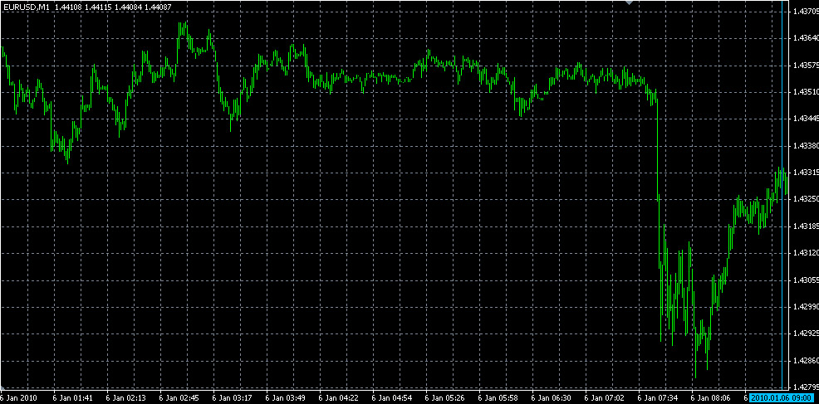This screenshot has width=819, height=404.
Task: Select the cyan vertical line on the chart
Action: [782, 194]
